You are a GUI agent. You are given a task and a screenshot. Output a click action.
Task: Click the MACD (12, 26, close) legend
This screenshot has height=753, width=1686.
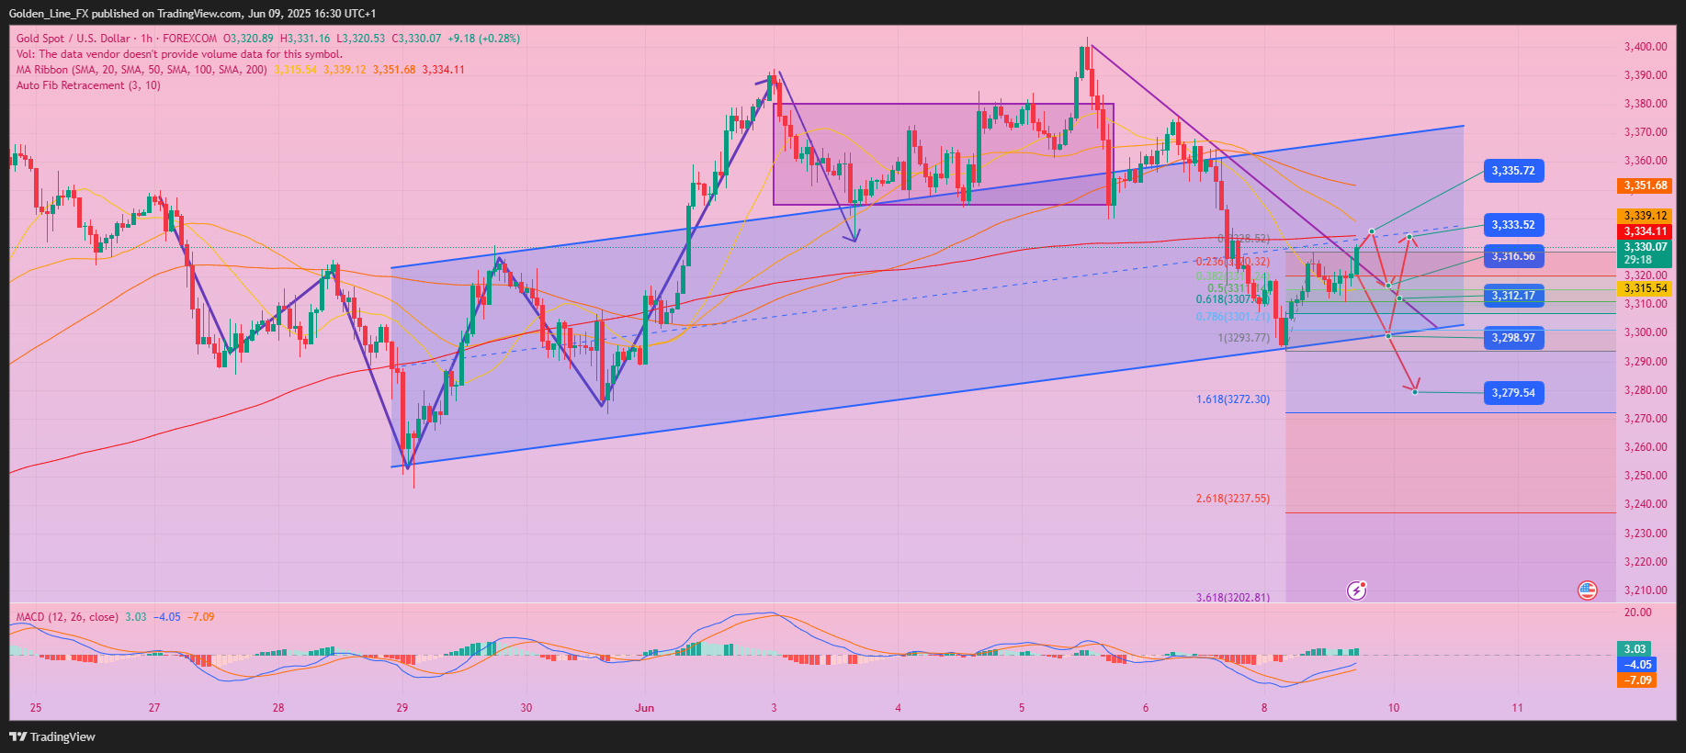click(x=67, y=617)
